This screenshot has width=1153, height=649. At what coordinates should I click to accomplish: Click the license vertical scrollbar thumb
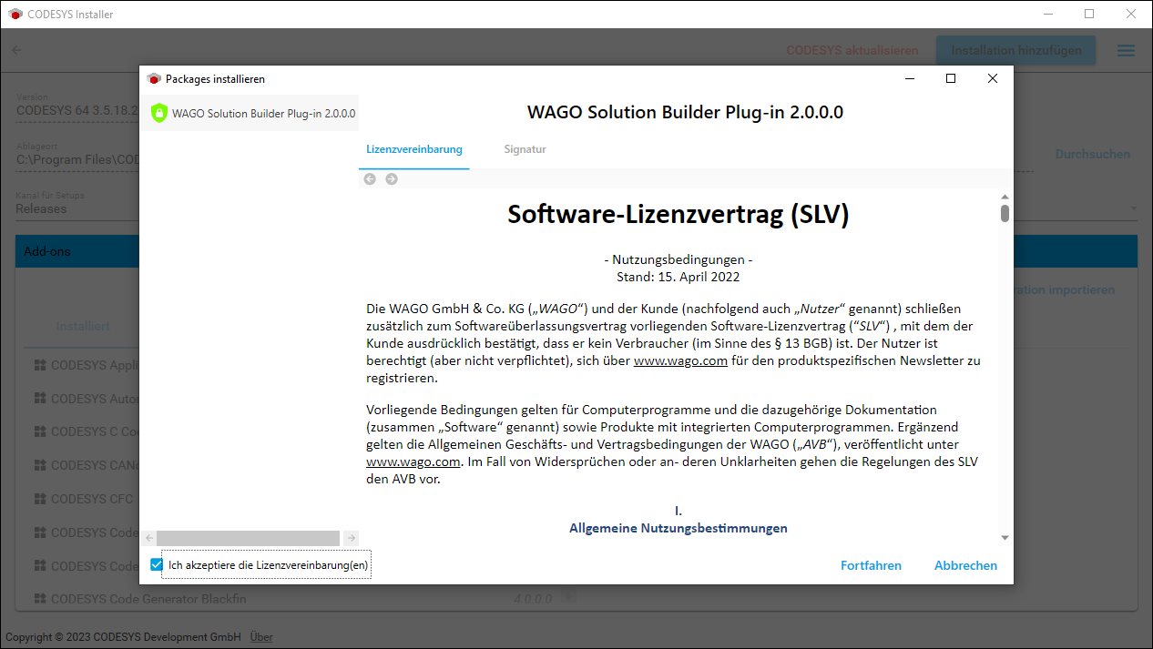1005,213
